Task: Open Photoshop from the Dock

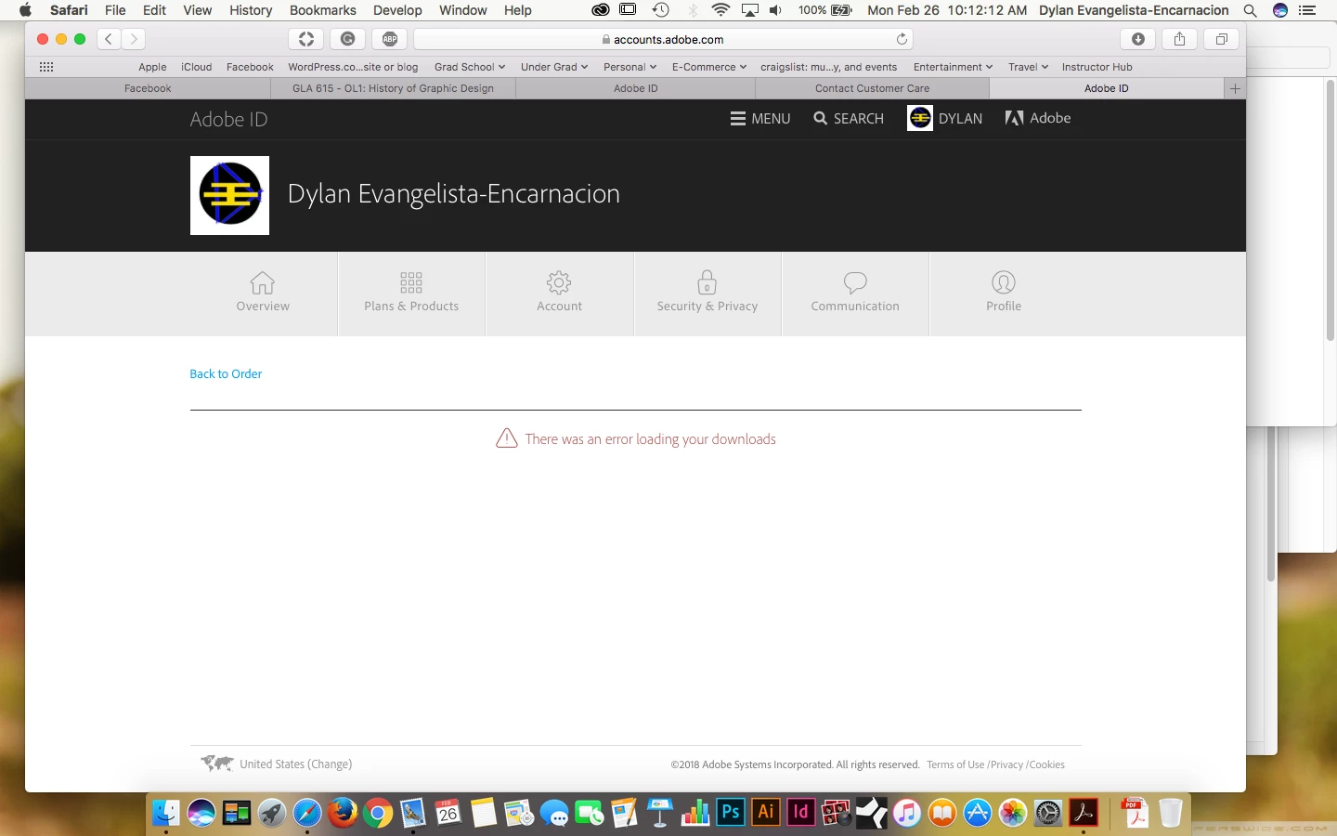Action: pyautogui.click(x=731, y=813)
